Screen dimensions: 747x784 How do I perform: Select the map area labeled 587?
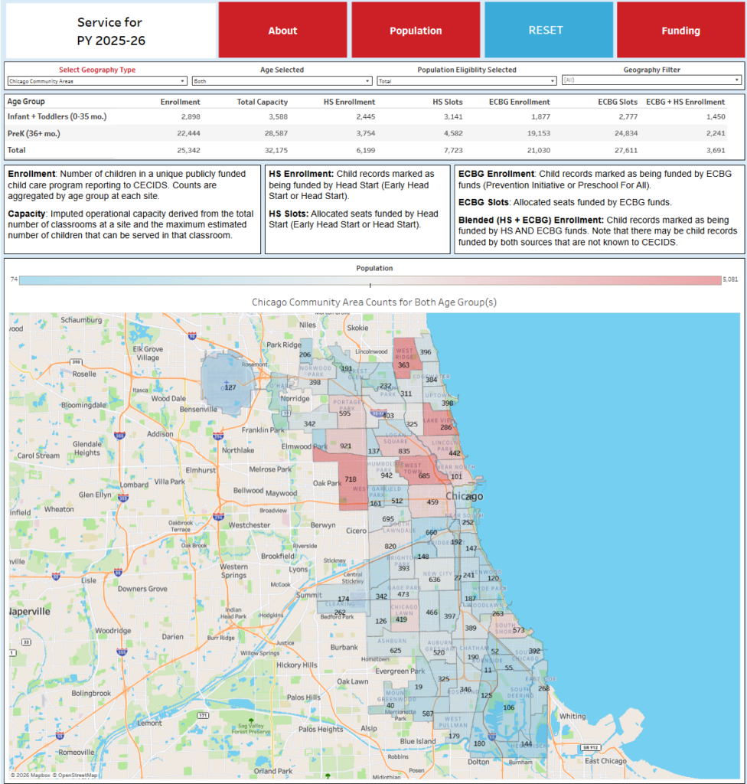click(x=428, y=714)
